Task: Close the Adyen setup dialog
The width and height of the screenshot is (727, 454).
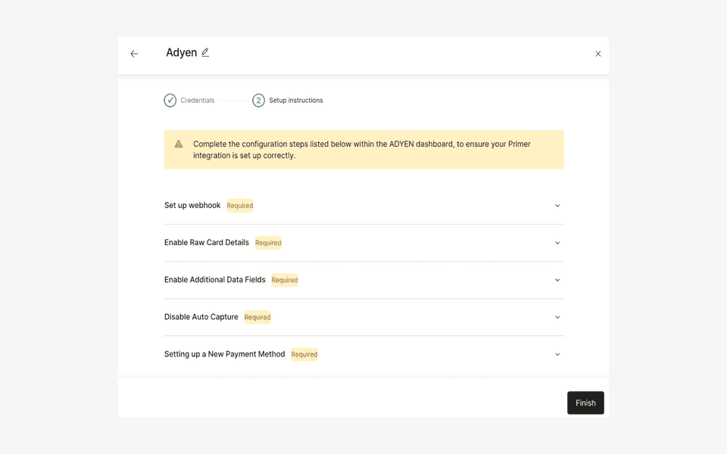Action: coord(598,54)
